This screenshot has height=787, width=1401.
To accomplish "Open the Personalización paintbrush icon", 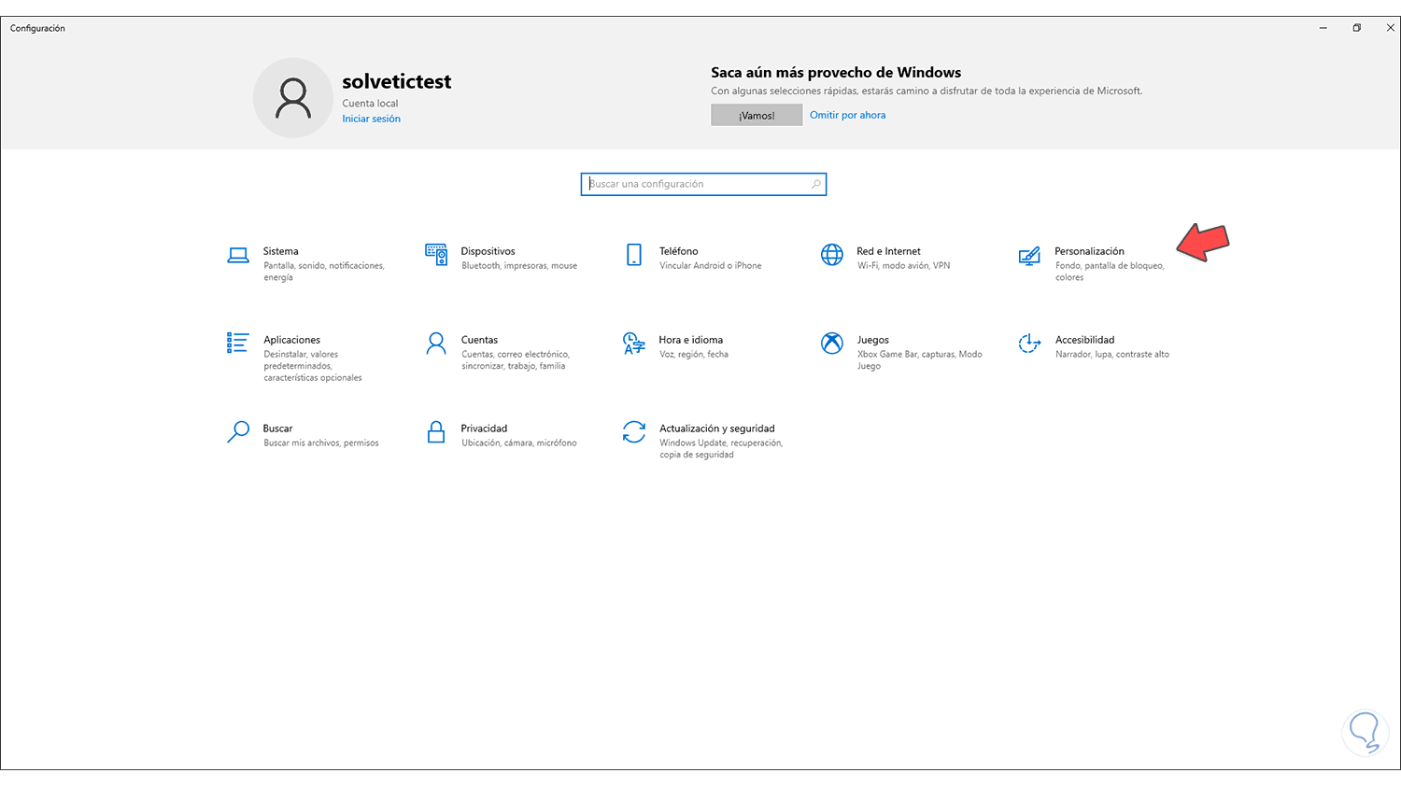I will 1029,255.
